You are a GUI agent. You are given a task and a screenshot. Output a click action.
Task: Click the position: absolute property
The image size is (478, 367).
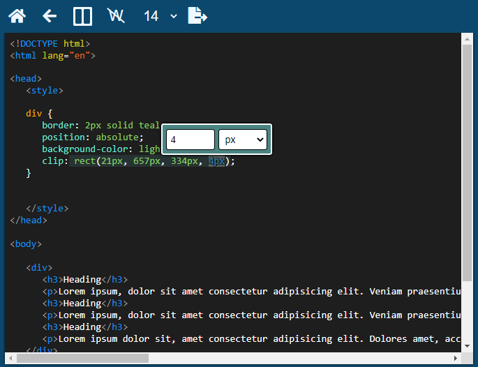93,137
